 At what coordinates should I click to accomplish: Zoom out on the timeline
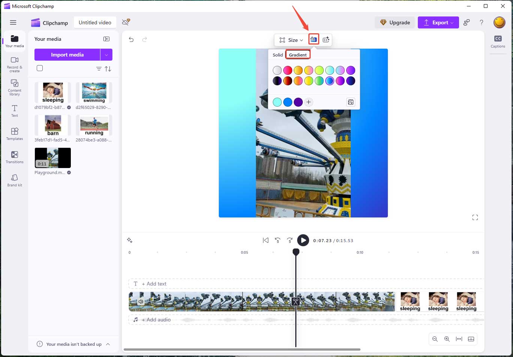(x=435, y=339)
